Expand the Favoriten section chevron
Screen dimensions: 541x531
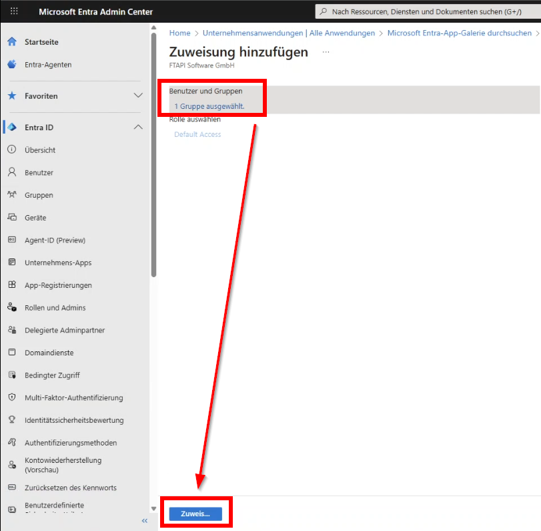(138, 96)
